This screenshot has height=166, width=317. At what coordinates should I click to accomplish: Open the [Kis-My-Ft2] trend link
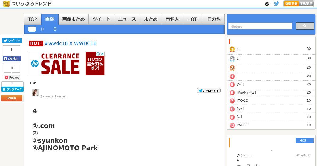click(x=246, y=92)
